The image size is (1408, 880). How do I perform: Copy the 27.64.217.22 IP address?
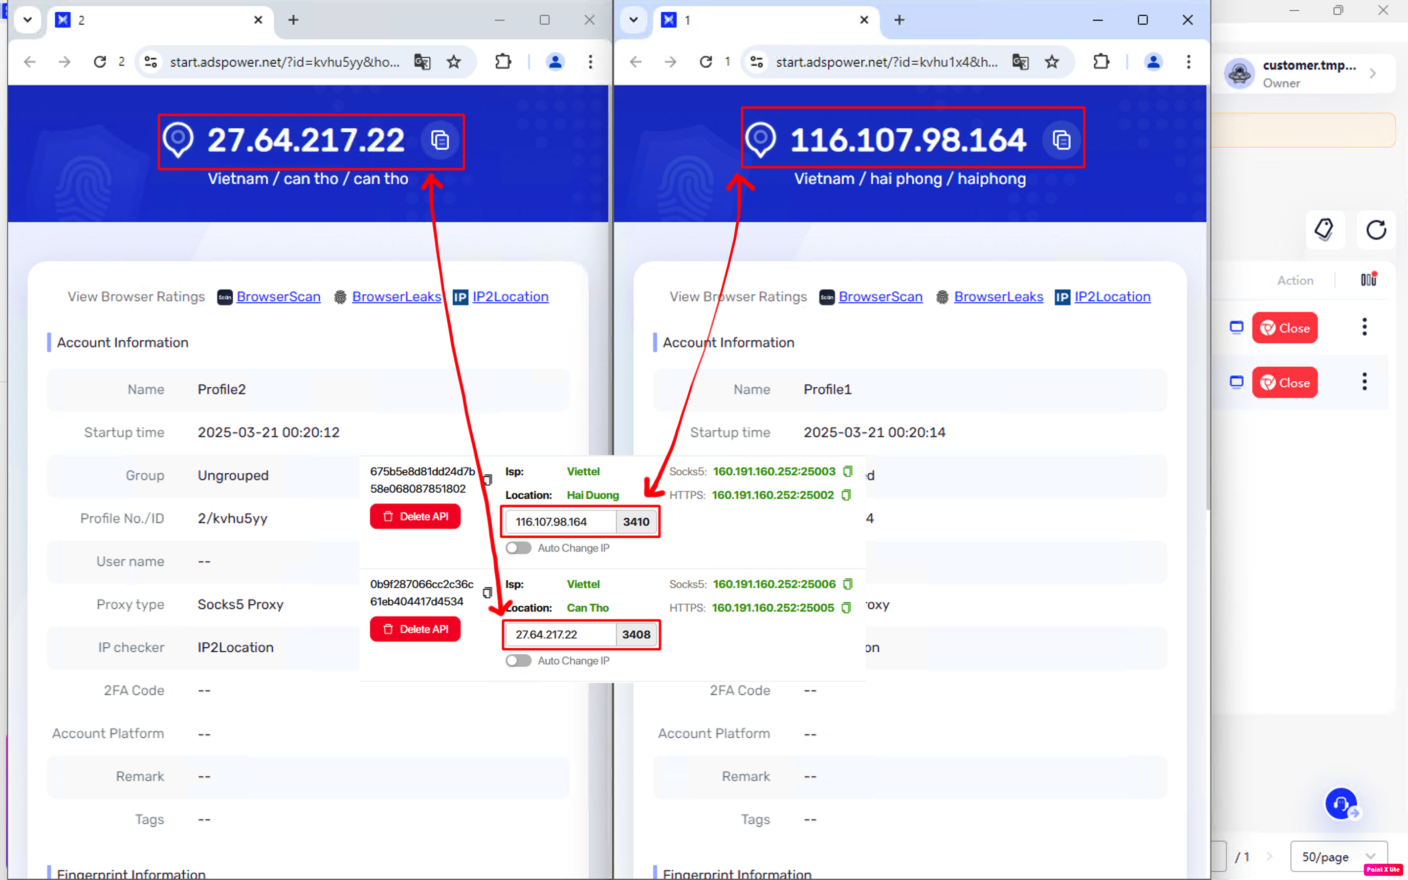tap(440, 140)
